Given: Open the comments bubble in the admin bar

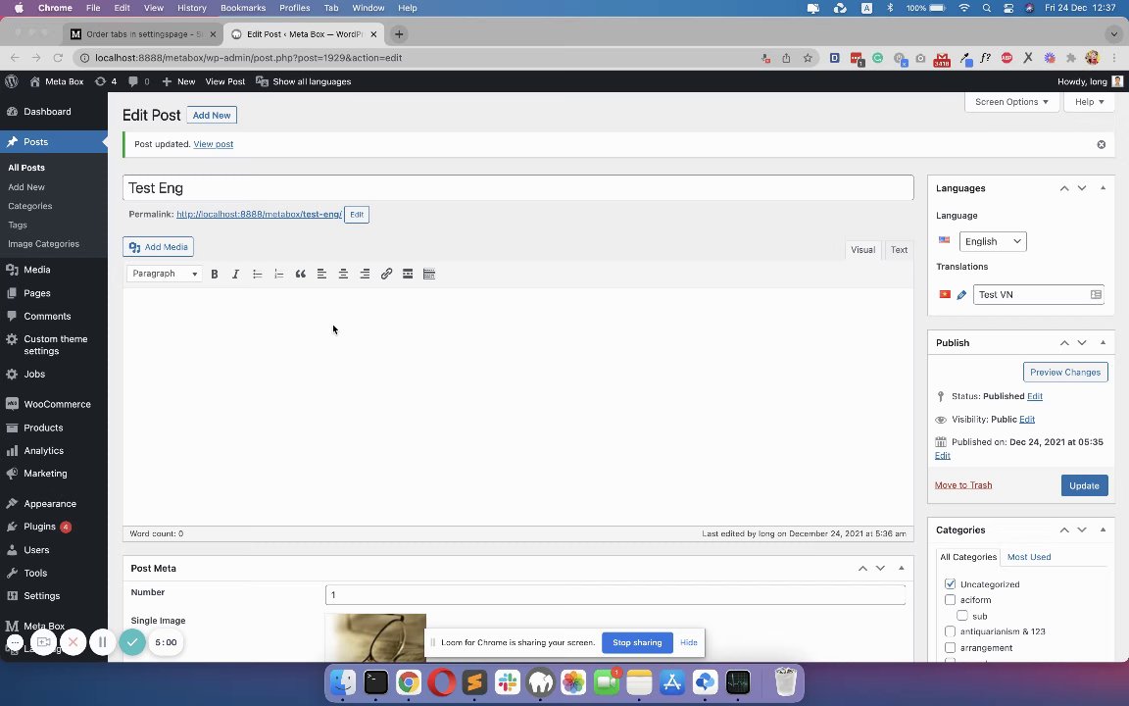Looking at the screenshot, I should [138, 81].
